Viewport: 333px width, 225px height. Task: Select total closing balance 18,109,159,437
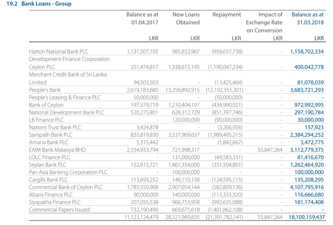click(x=307, y=217)
